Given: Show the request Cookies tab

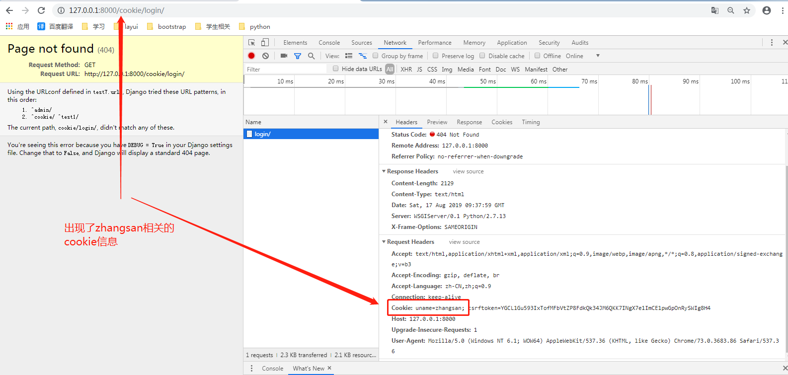Looking at the screenshot, I should tap(502, 122).
